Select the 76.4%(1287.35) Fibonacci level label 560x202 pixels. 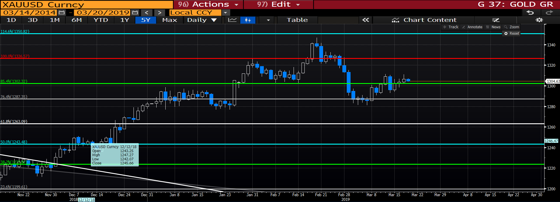[x=14, y=97]
